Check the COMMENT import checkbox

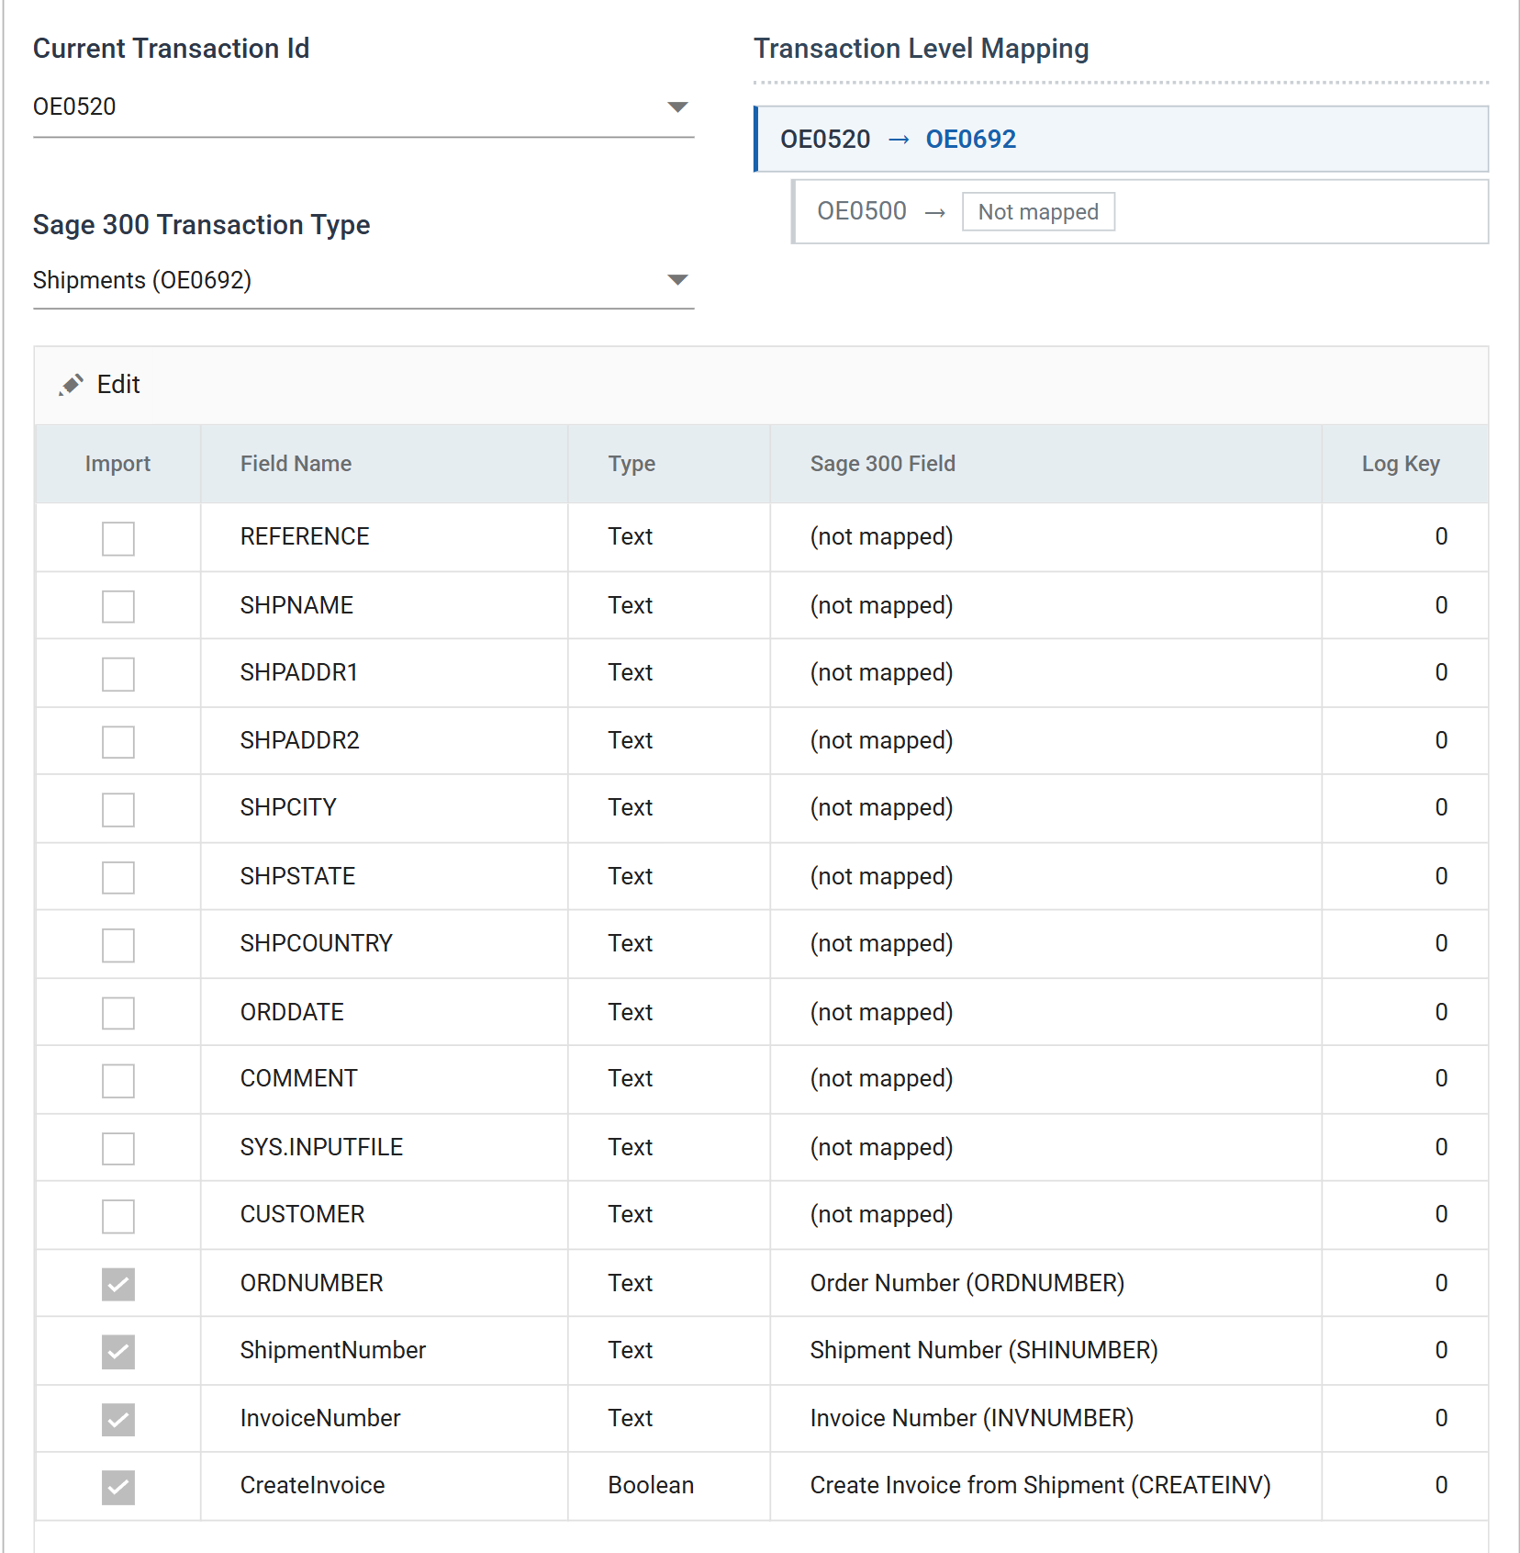pyautogui.click(x=118, y=1081)
